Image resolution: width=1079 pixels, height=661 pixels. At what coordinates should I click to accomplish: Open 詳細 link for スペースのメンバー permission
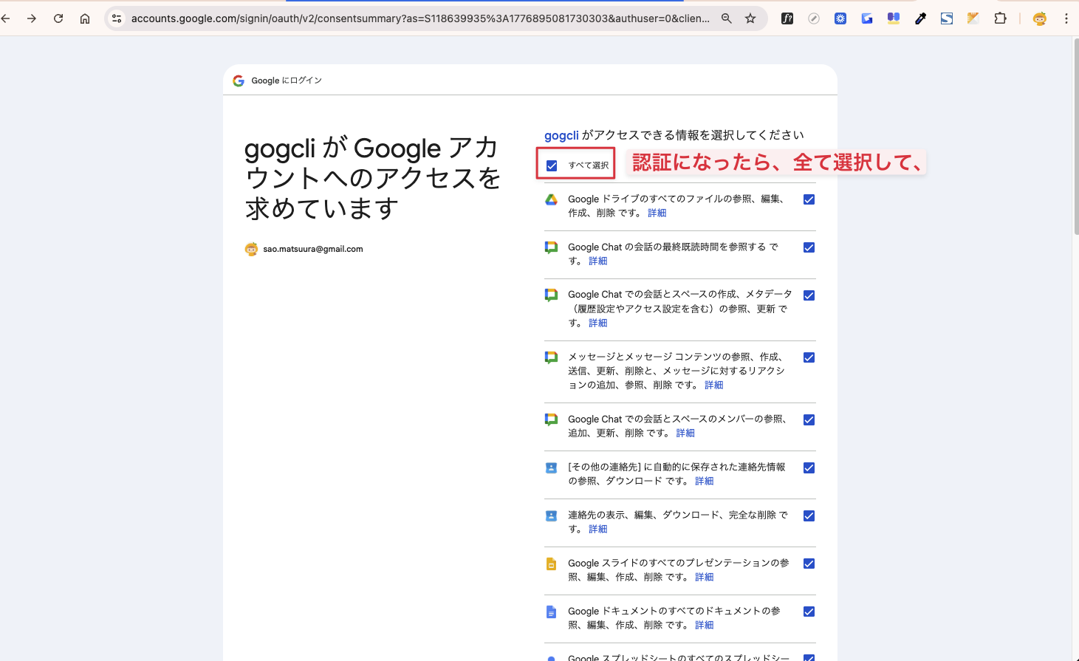(685, 433)
